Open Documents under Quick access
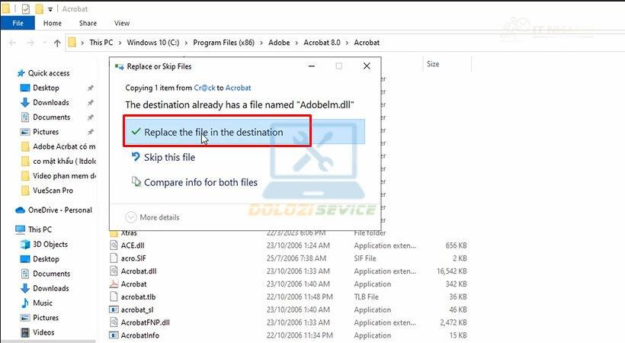Screen dimensions: 625x343 click(51, 117)
